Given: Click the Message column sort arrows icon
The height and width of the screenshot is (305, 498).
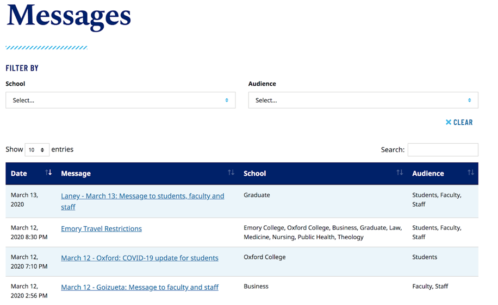Looking at the screenshot, I should click(x=231, y=173).
